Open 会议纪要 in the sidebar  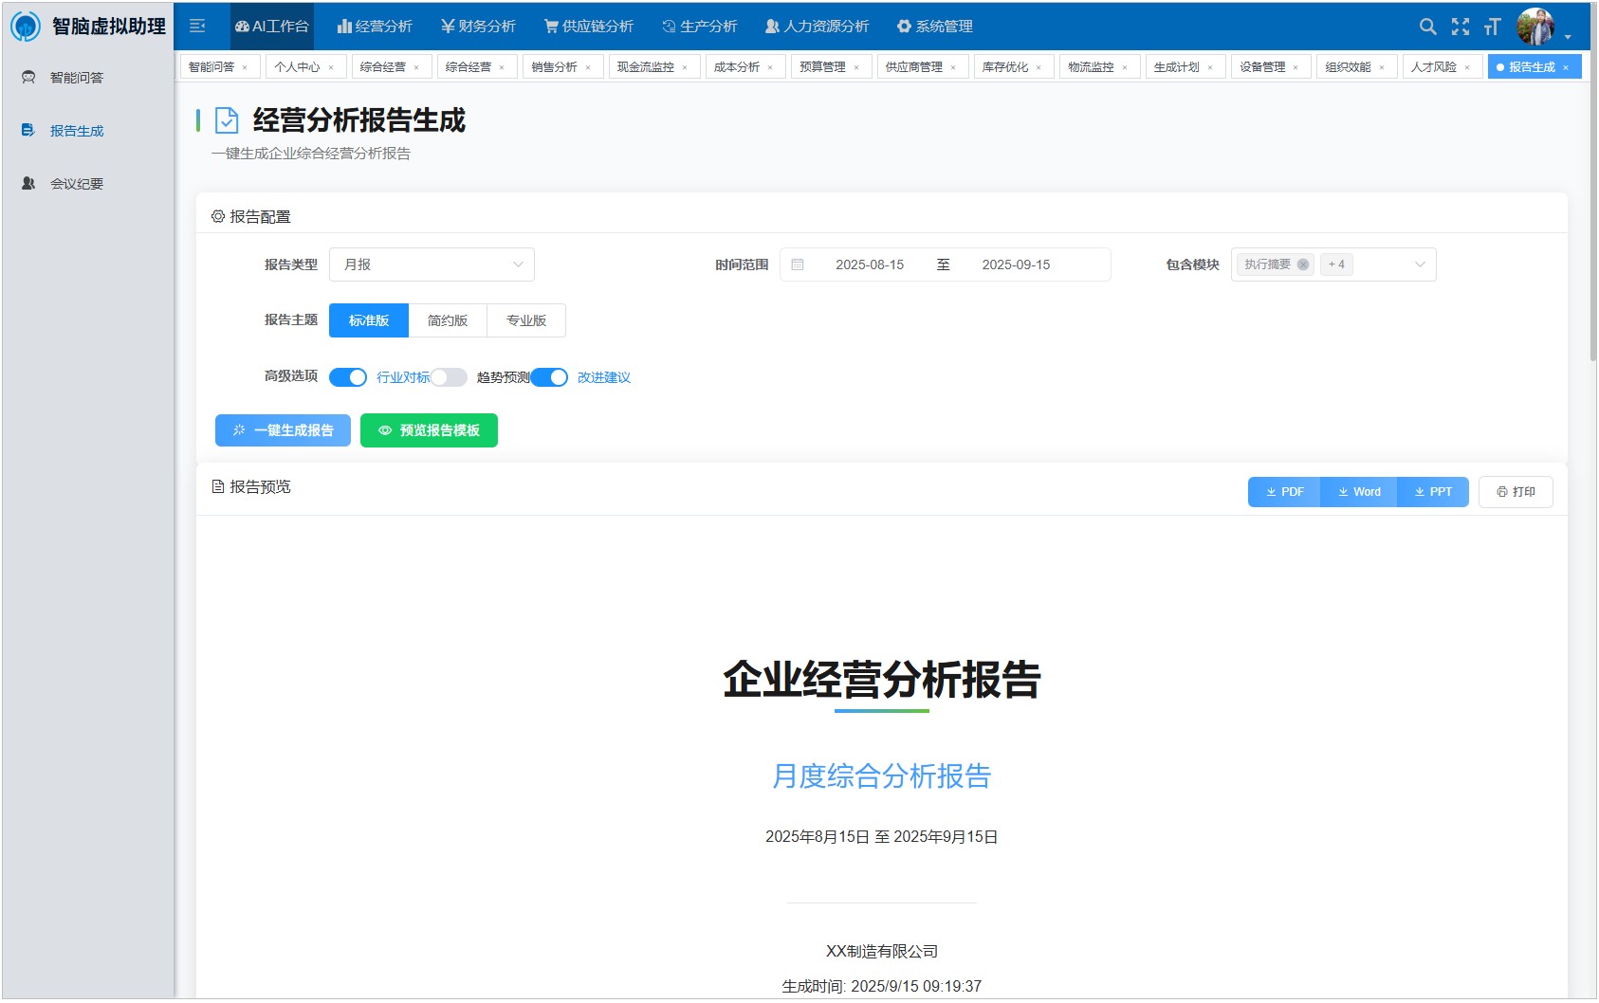pyautogui.click(x=77, y=184)
